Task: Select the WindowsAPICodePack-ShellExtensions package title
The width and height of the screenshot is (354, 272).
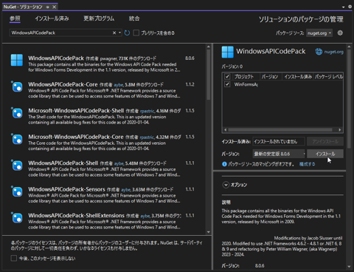Action: point(77,216)
